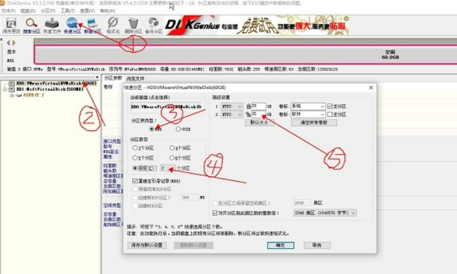Open the 系统 volume label dropdown
The height and width of the screenshot is (274, 457).
308,106
